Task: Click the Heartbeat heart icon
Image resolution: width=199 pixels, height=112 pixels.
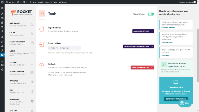Action: click(32, 101)
